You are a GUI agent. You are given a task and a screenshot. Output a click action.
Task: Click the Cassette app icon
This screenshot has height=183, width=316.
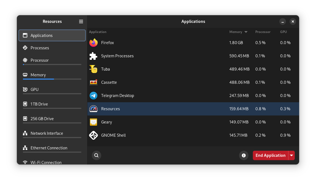93,82
